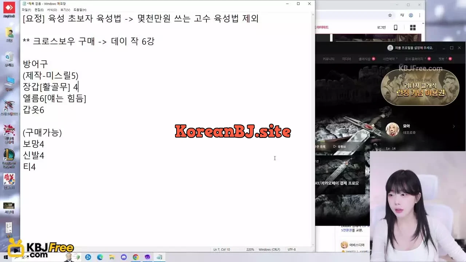
Task: Maximize the Notepad window
Action: click(298, 4)
